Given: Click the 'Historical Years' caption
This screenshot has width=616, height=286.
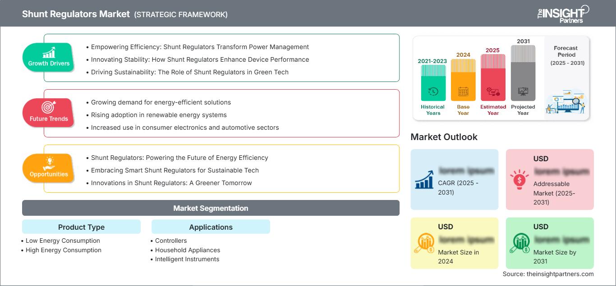Looking at the screenshot, I should pos(433,110).
